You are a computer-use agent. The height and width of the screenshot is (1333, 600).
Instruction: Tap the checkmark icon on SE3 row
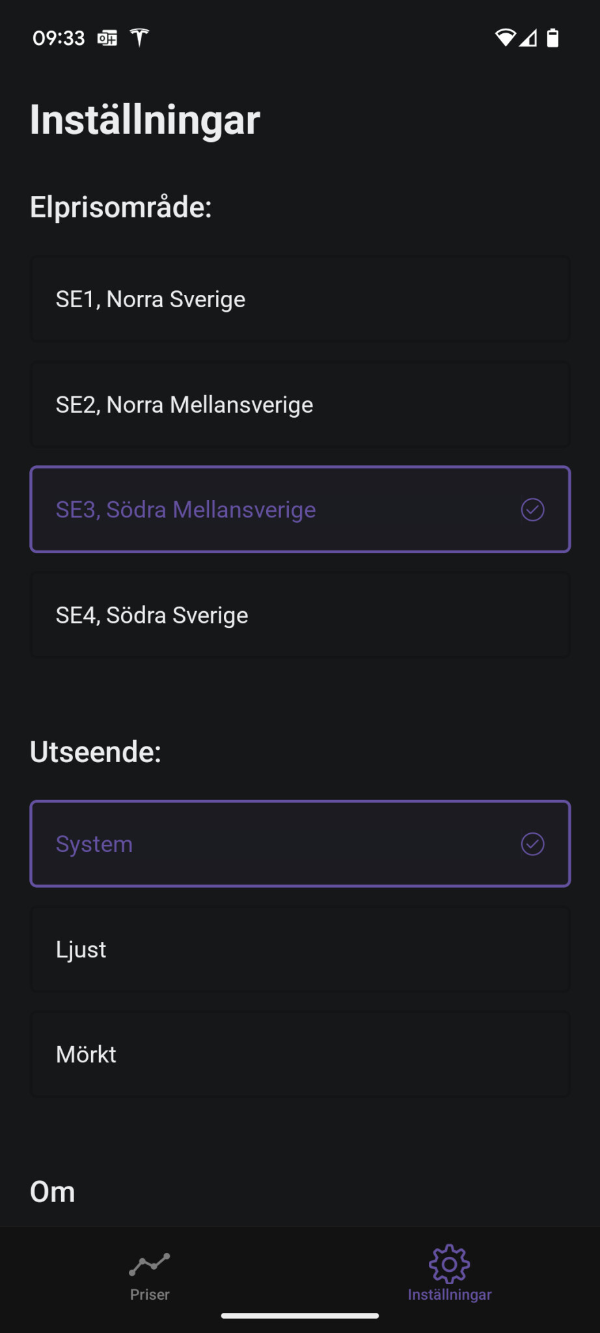tap(532, 510)
